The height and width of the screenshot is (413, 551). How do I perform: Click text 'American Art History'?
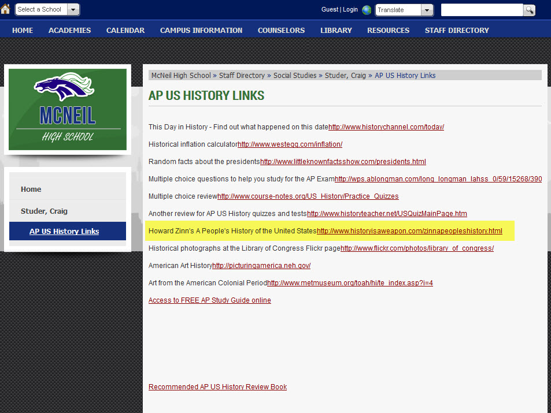180,265
